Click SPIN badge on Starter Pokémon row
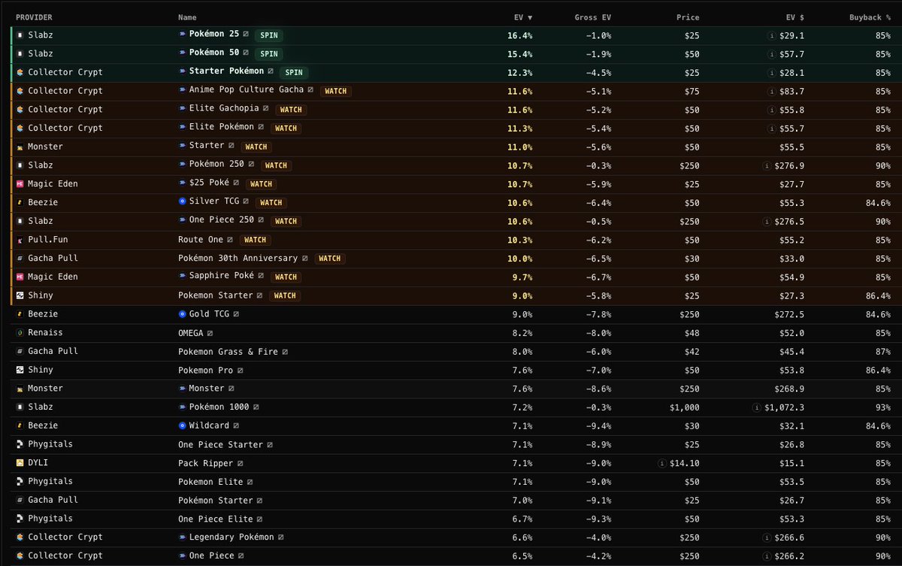Image resolution: width=902 pixels, height=566 pixels. pyautogui.click(x=294, y=73)
